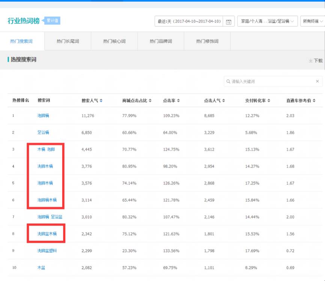Switch to the 热门核心词 tab
This screenshot has width=325, height=281.
(x=114, y=41)
